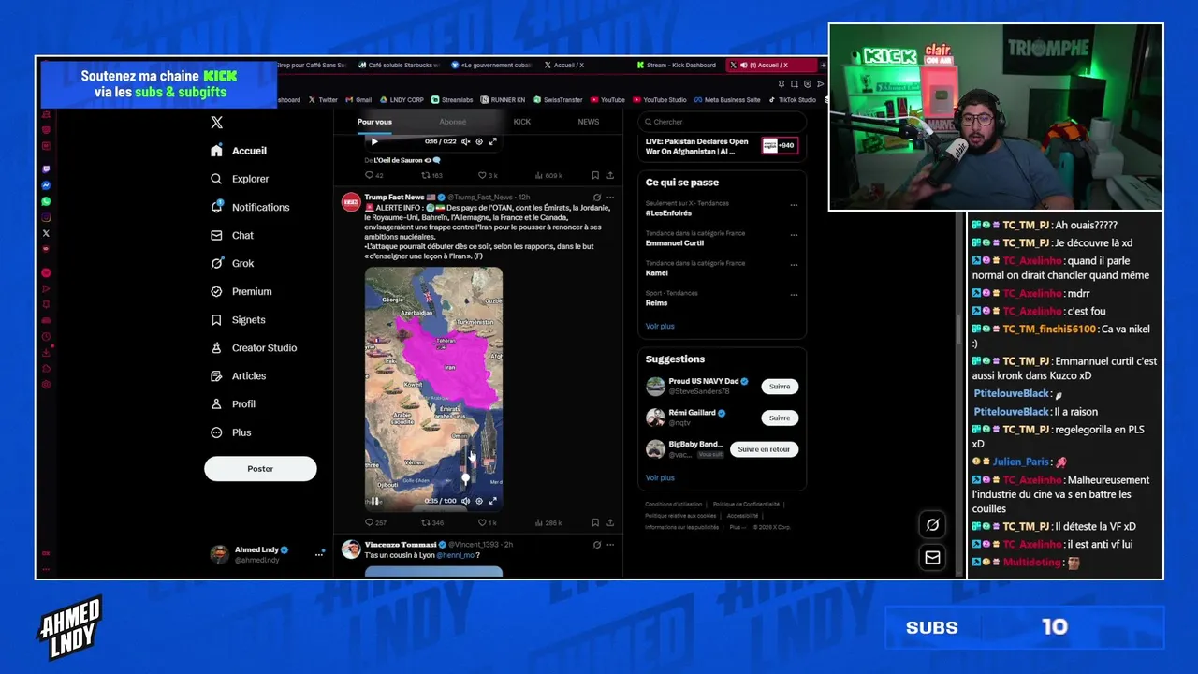The image size is (1198, 674).
Task: Open Grok assistant
Action: (232, 263)
